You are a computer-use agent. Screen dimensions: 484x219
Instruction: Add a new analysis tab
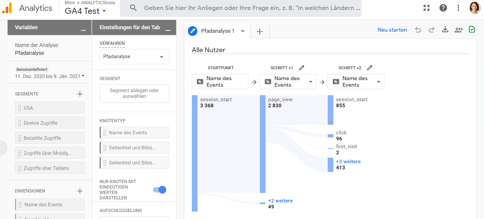click(260, 32)
